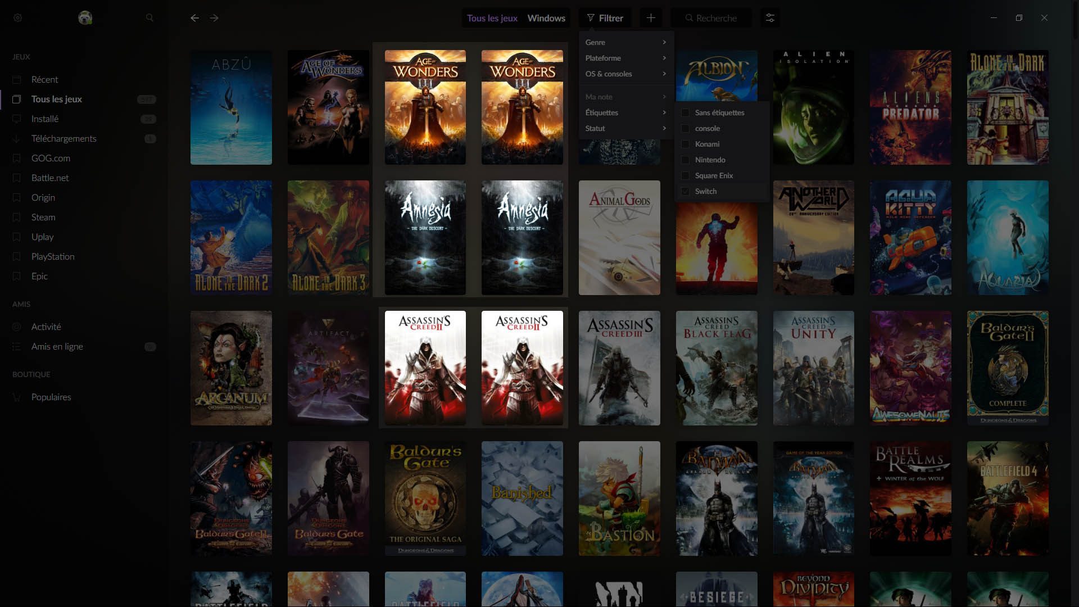This screenshot has width=1079, height=607.
Task: Open the PlayStation library link
Action: [x=84, y=257]
